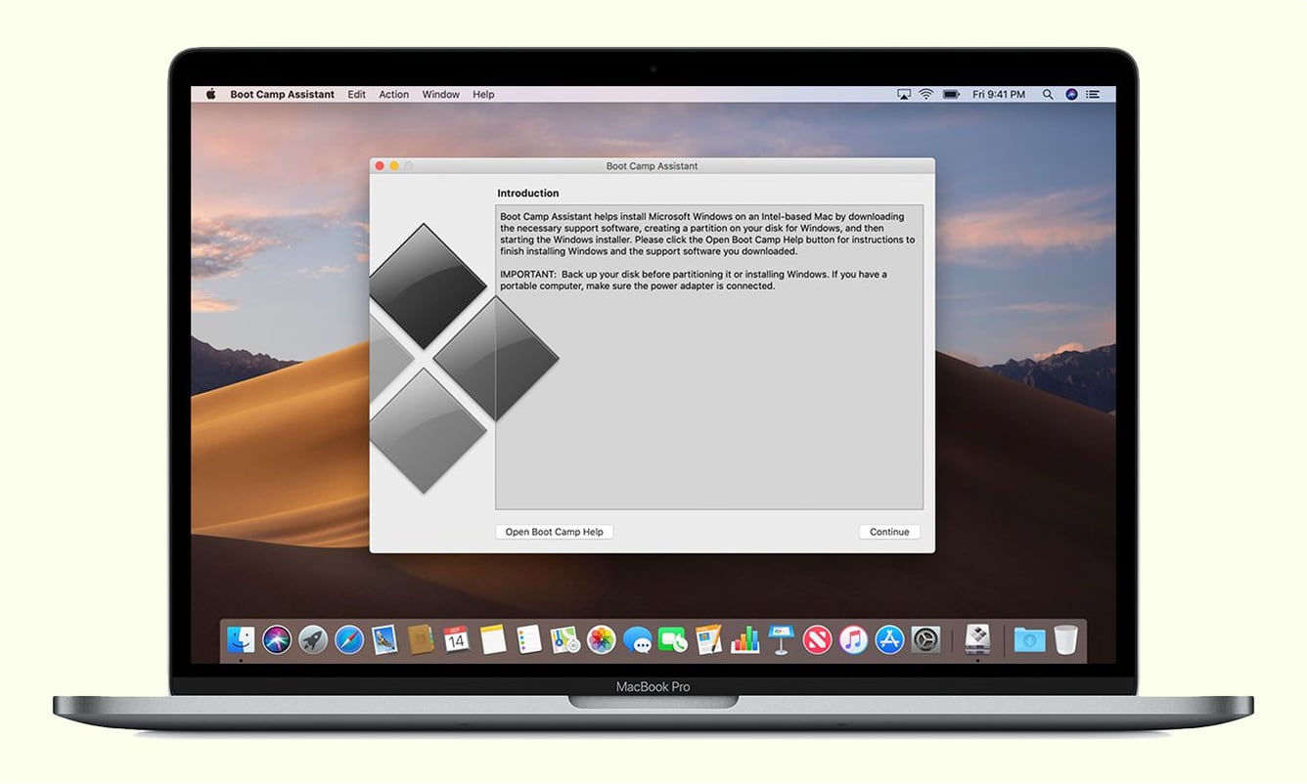This screenshot has height=784, width=1307.
Task: Open System Preferences gear in dock
Action: (925, 640)
